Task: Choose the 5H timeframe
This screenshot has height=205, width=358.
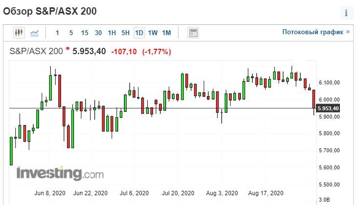Action: click(126, 33)
